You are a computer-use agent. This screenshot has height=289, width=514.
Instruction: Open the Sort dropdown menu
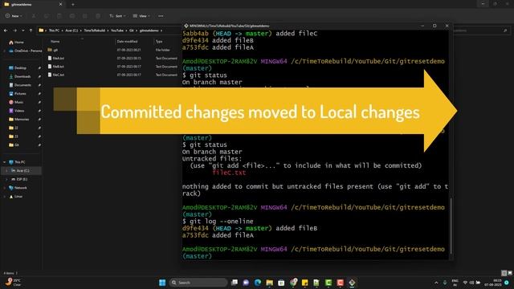[x=117, y=16]
